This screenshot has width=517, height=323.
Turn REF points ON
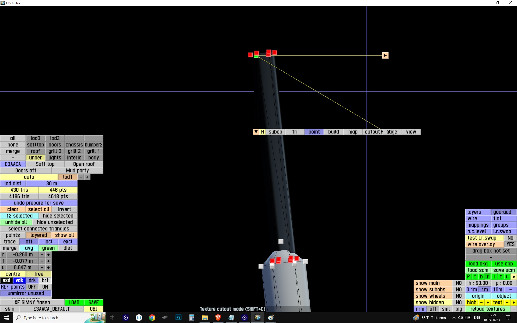(45, 287)
